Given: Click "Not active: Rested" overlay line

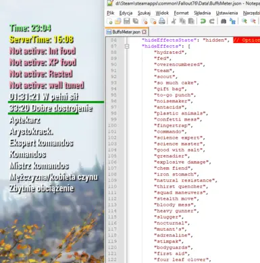Looking at the screenshot, I should tap(41, 74).
